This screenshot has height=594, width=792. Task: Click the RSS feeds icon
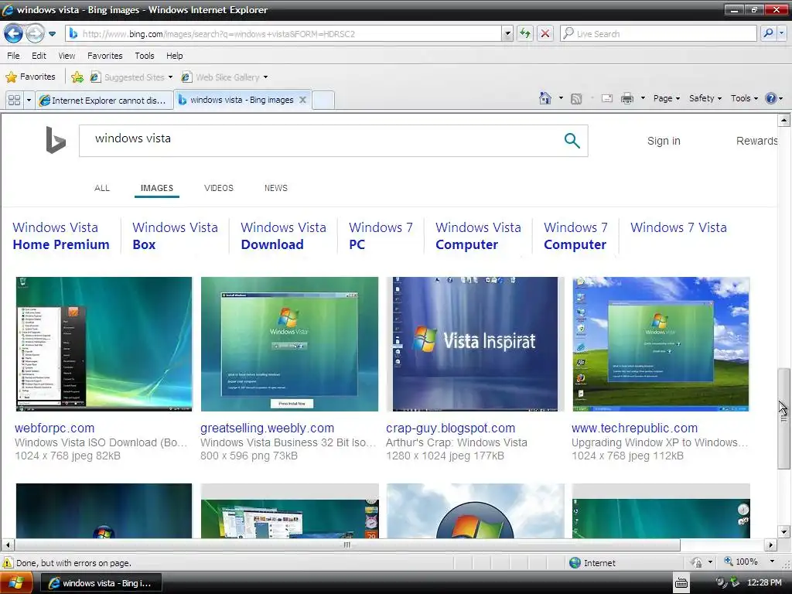[576, 98]
